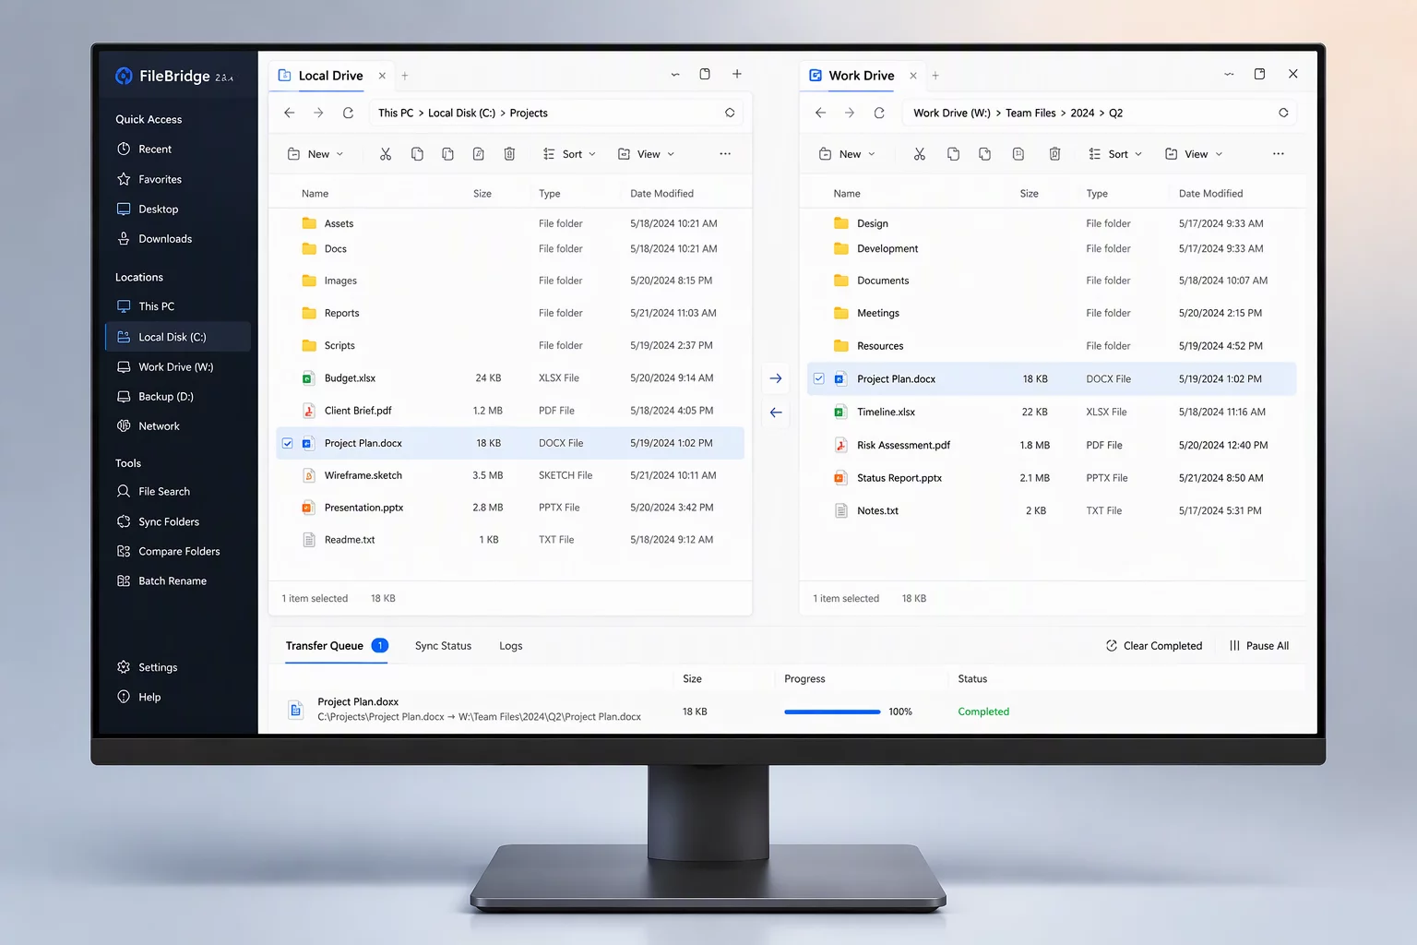The image size is (1417, 945).
Task: Refresh the Work Drive pane
Action: click(879, 113)
